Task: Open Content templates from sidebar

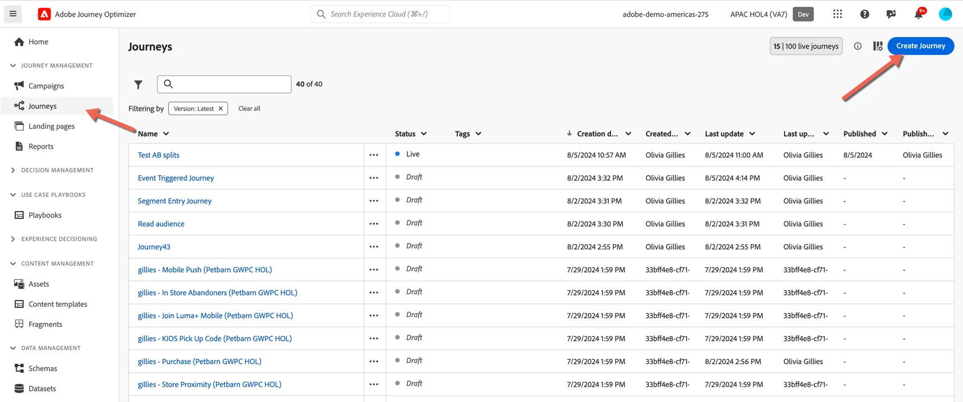Action: pos(57,304)
